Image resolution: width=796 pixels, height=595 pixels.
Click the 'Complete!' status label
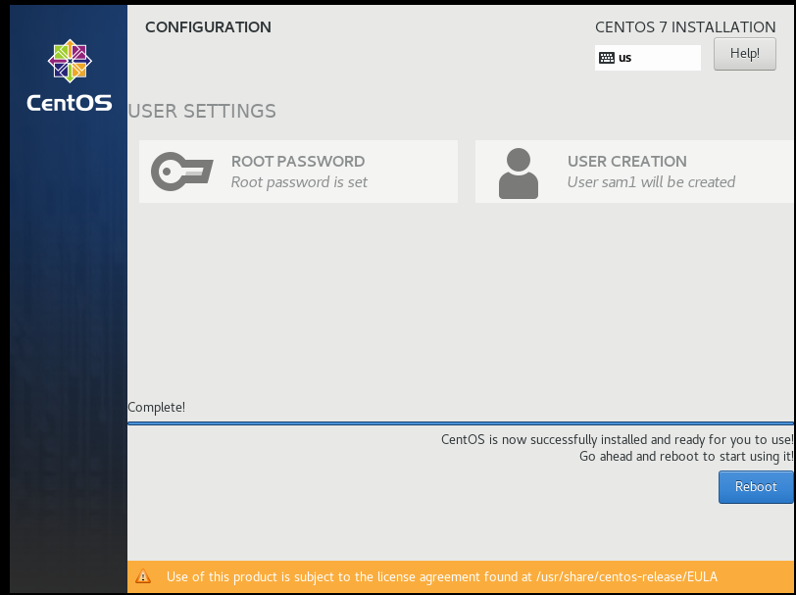tap(156, 407)
